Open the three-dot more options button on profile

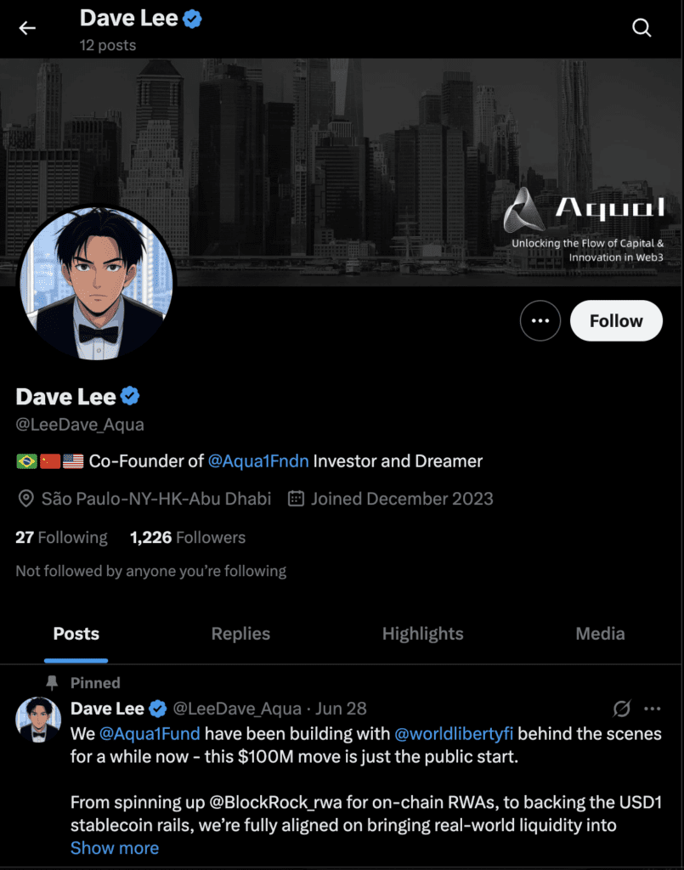(x=540, y=320)
